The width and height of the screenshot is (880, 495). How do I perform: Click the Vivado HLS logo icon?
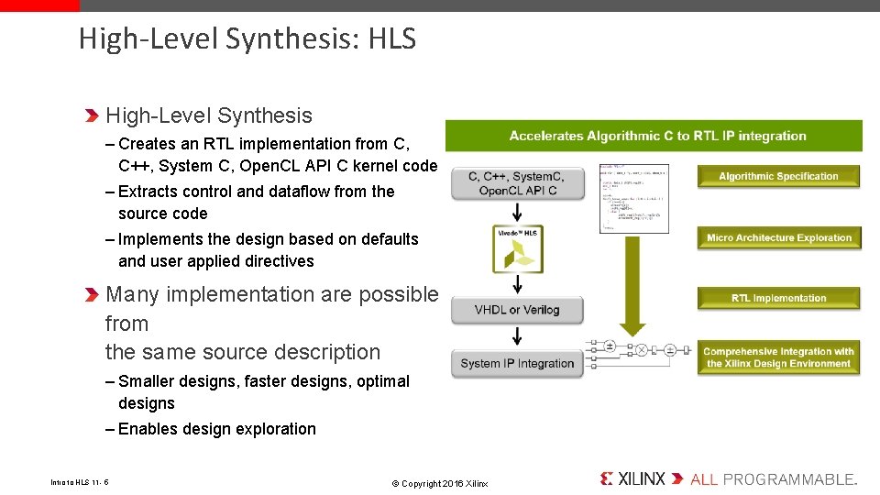coord(517,249)
